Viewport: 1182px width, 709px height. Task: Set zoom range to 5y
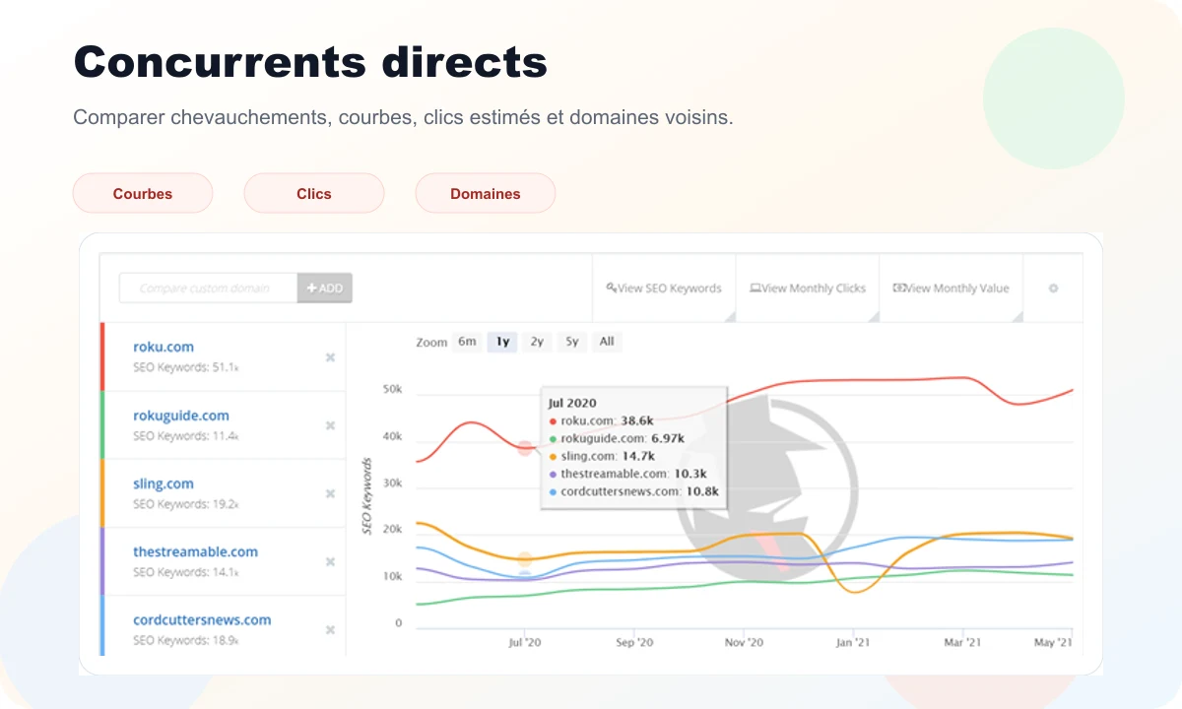tap(572, 342)
